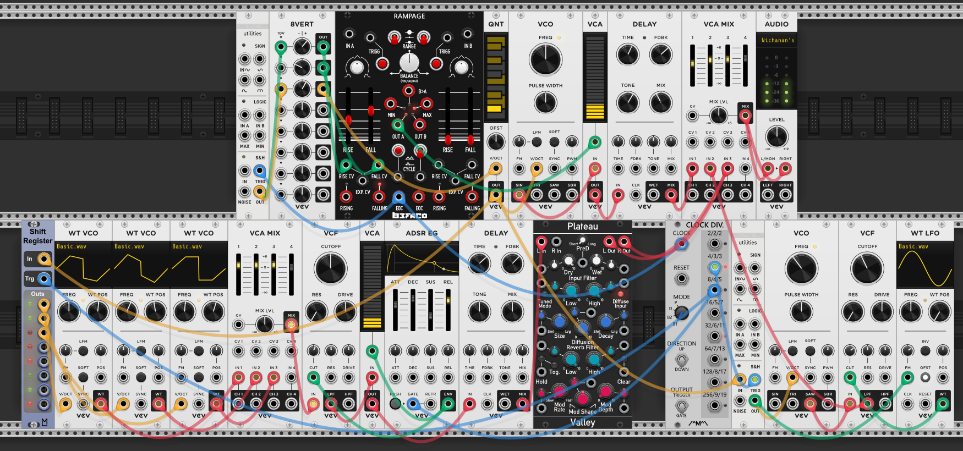Toggle the WT LFO INV button
963x451 pixels.
(x=925, y=351)
